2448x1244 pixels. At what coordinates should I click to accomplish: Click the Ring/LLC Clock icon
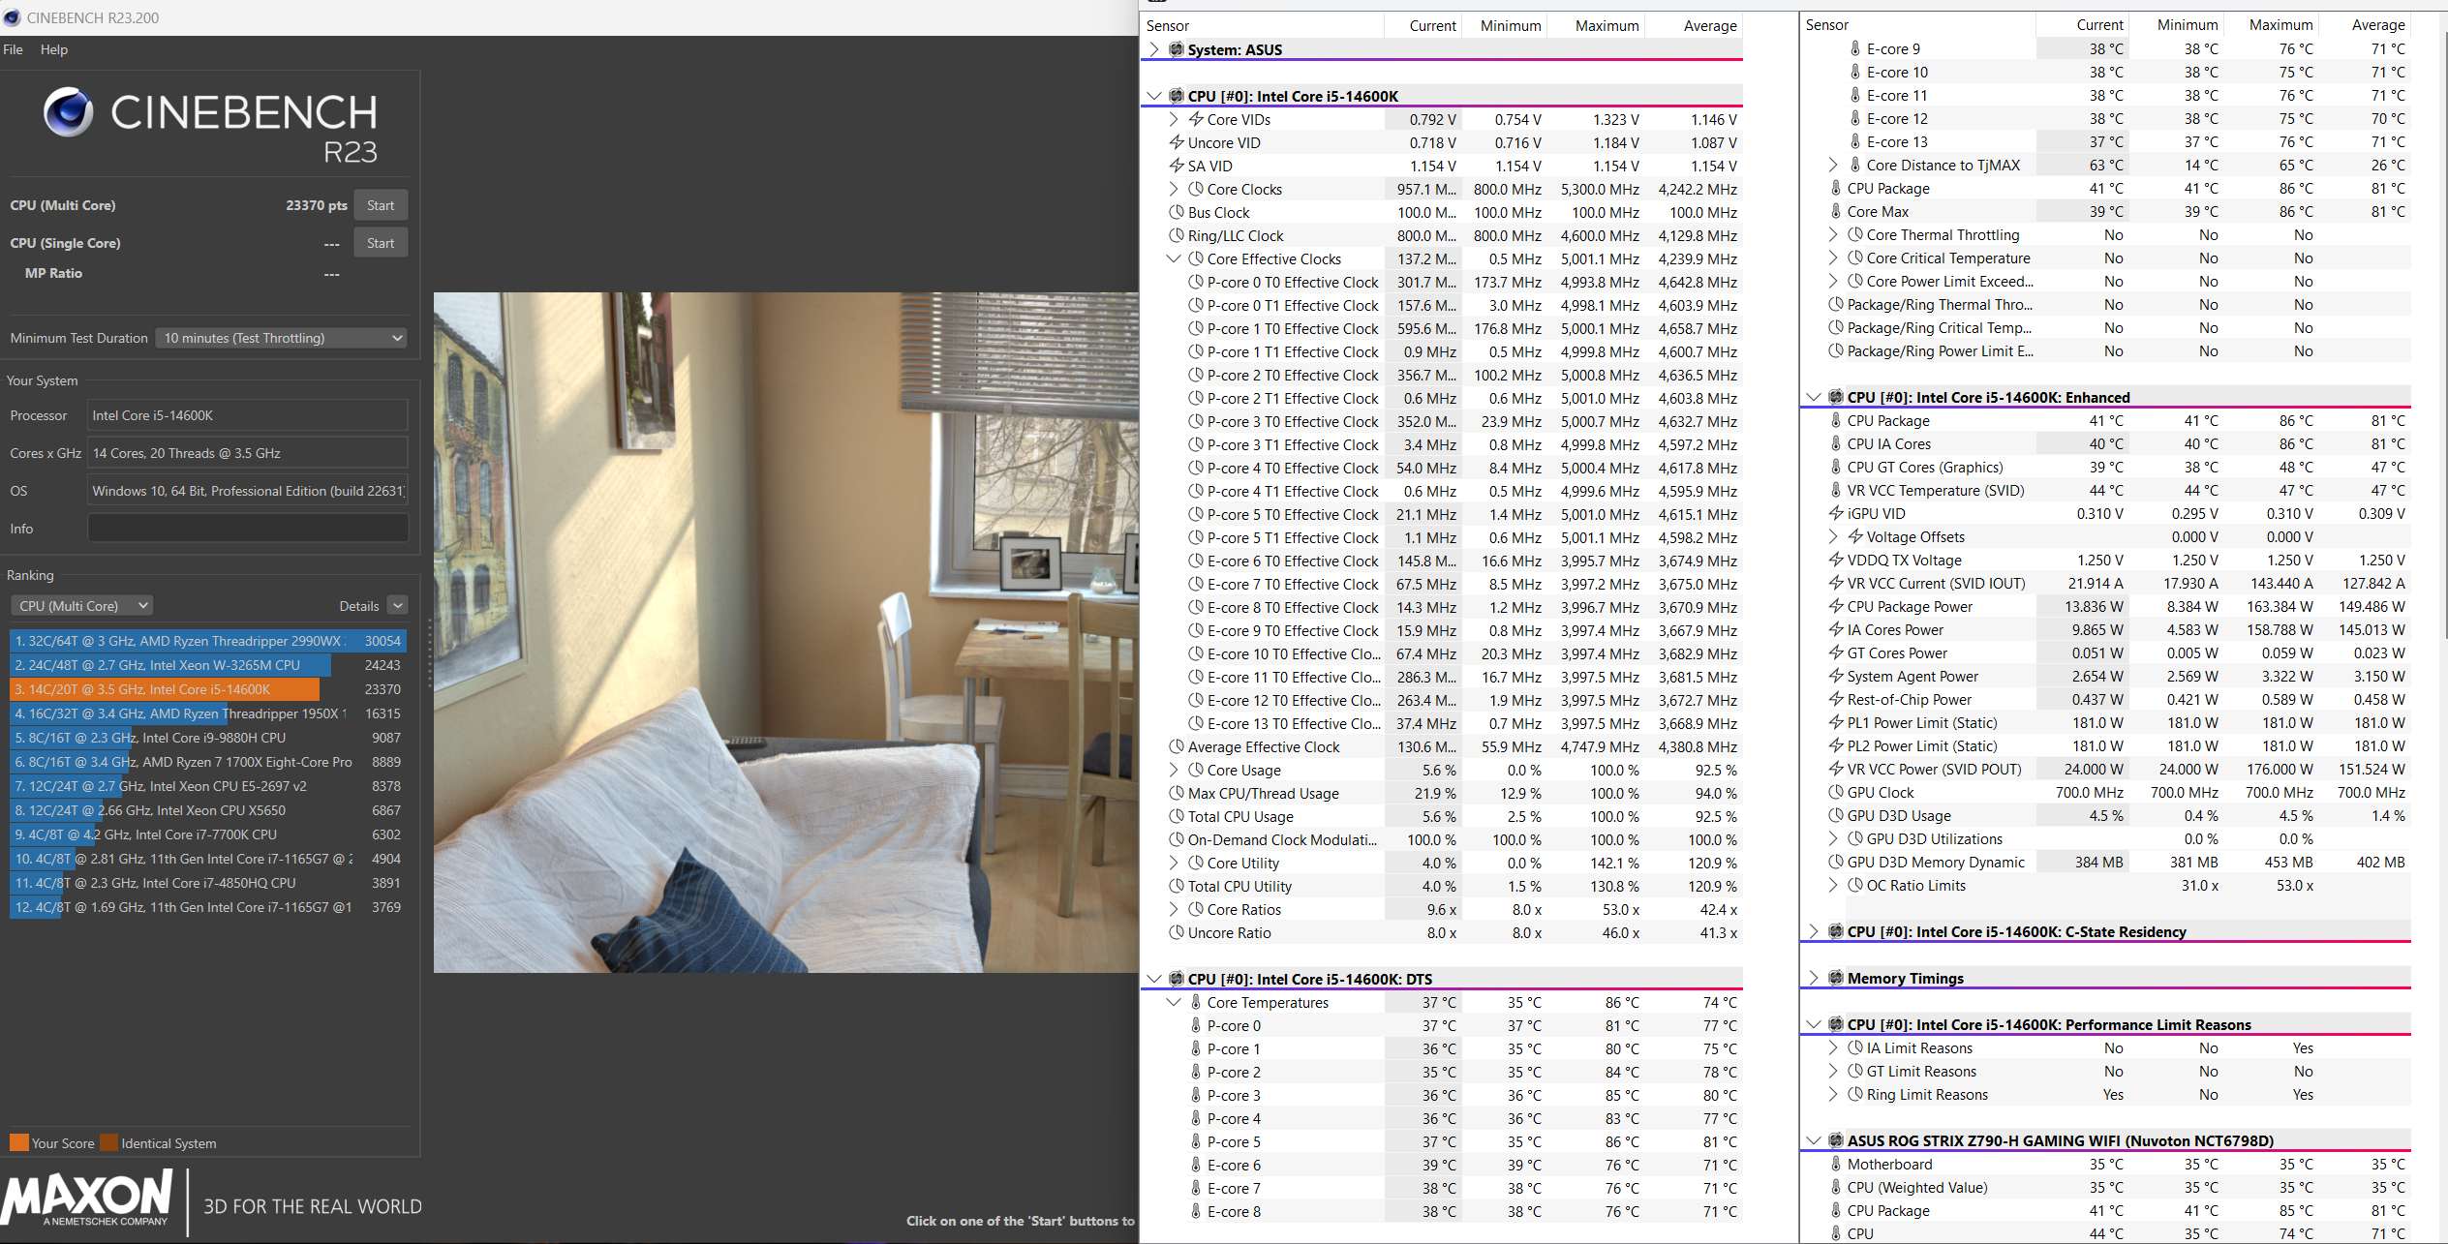point(1177,235)
